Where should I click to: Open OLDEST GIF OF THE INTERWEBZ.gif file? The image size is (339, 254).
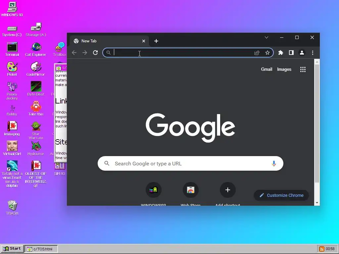click(x=36, y=166)
